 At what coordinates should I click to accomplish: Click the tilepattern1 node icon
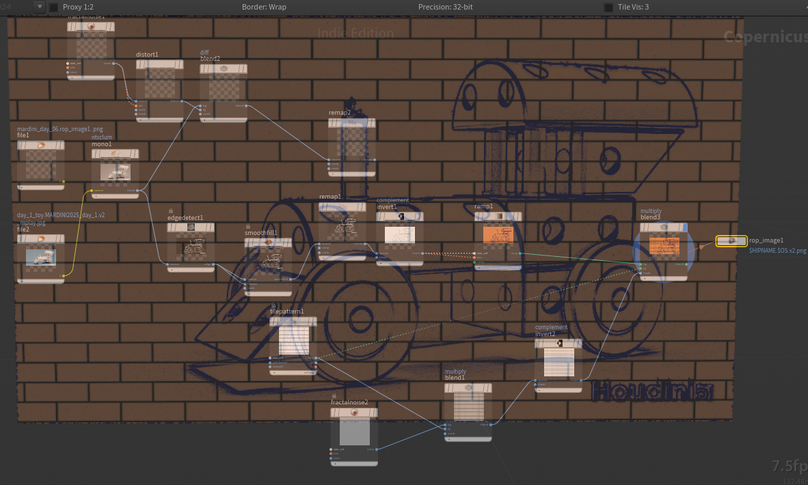(x=293, y=321)
